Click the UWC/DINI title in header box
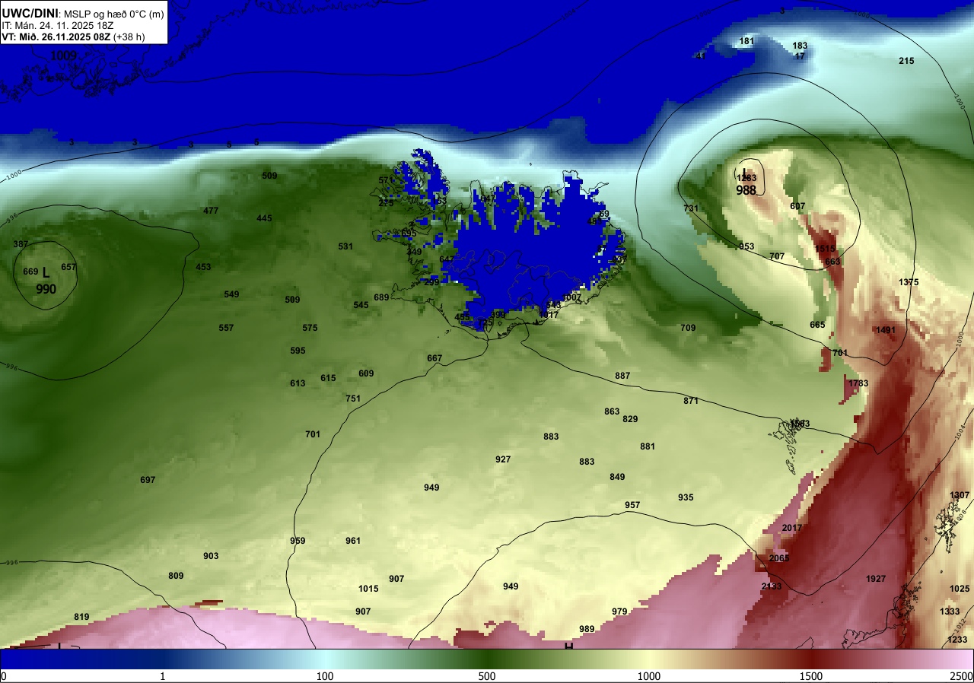The width and height of the screenshot is (974, 683). coord(29,13)
